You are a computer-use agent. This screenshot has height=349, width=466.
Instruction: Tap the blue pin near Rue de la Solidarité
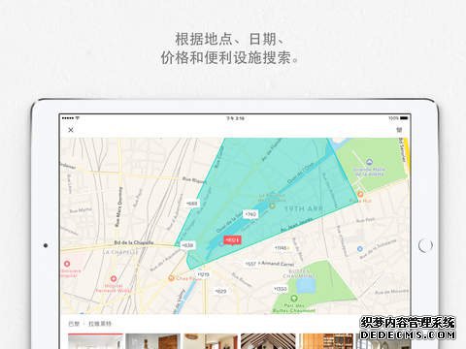(x=359, y=249)
